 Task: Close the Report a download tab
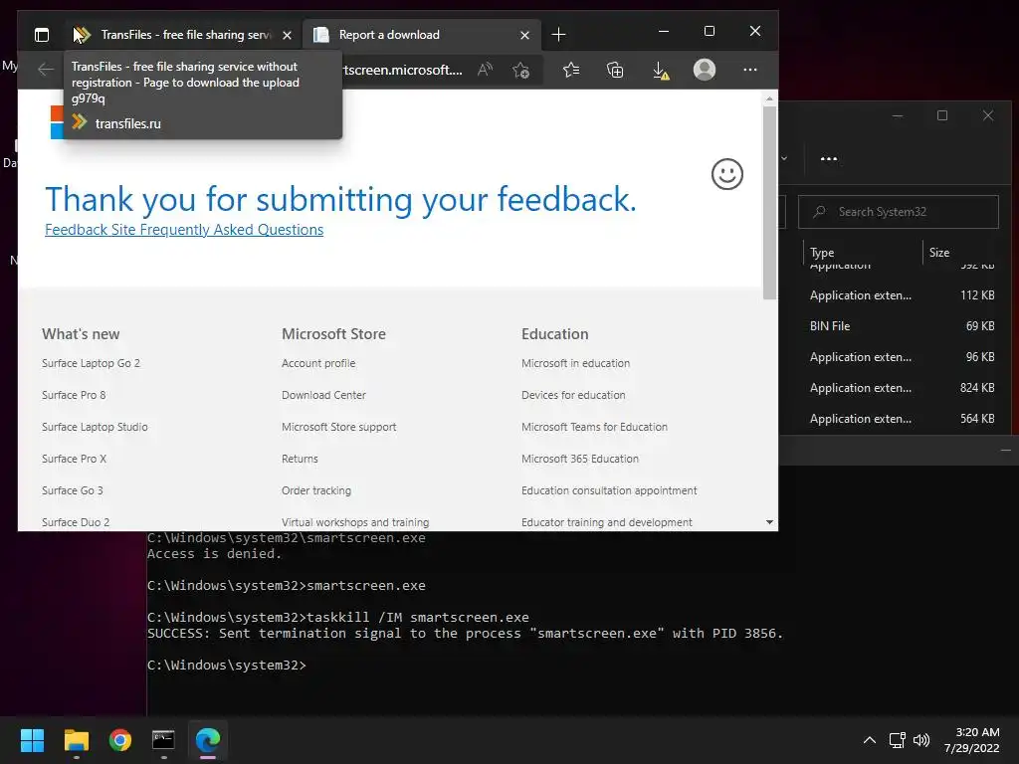click(x=525, y=35)
